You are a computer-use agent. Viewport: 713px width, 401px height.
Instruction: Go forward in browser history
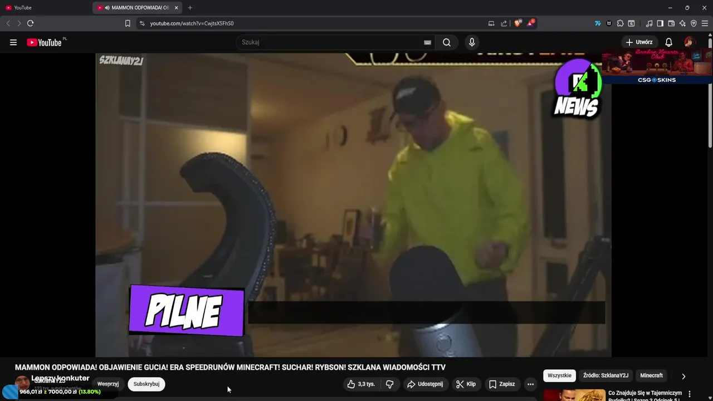pyautogui.click(x=19, y=23)
